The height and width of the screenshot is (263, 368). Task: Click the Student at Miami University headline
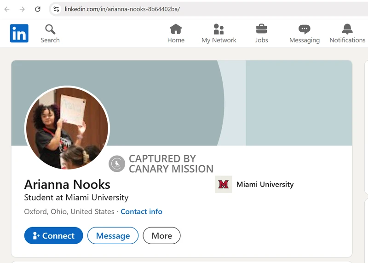[76, 198]
